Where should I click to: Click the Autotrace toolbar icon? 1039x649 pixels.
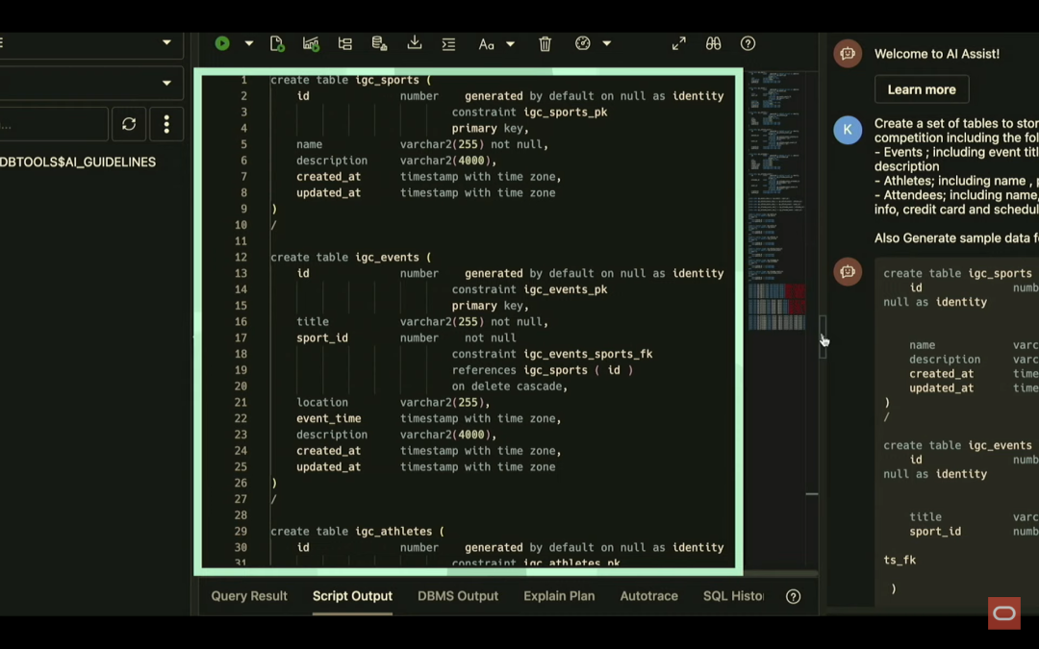click(344, 43)
